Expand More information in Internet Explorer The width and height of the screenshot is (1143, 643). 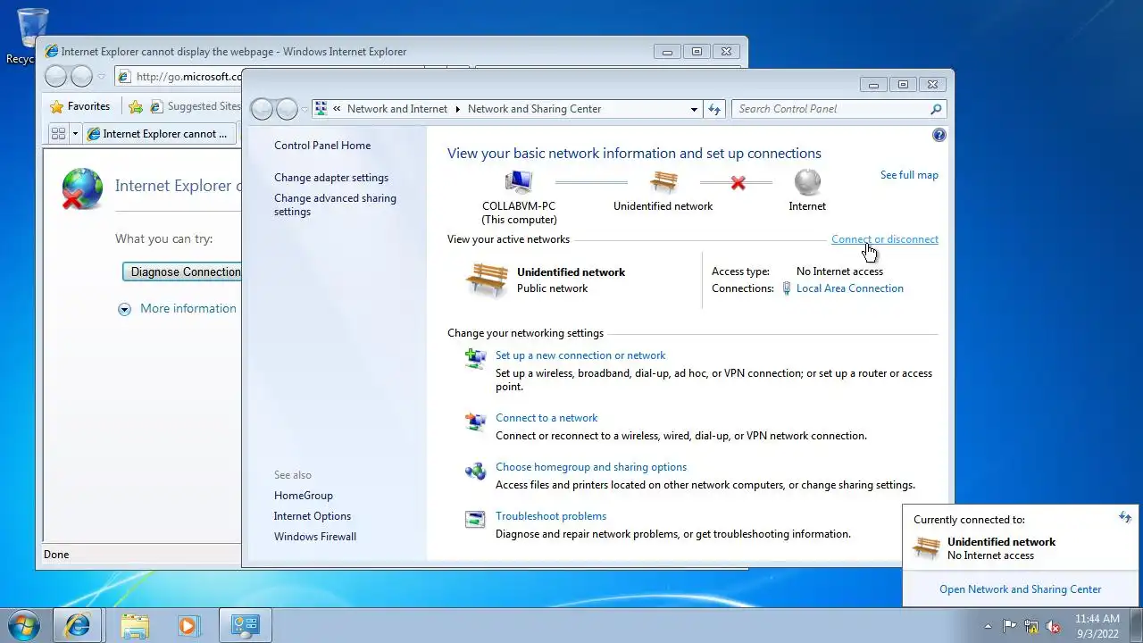click(x=178, y=308)
